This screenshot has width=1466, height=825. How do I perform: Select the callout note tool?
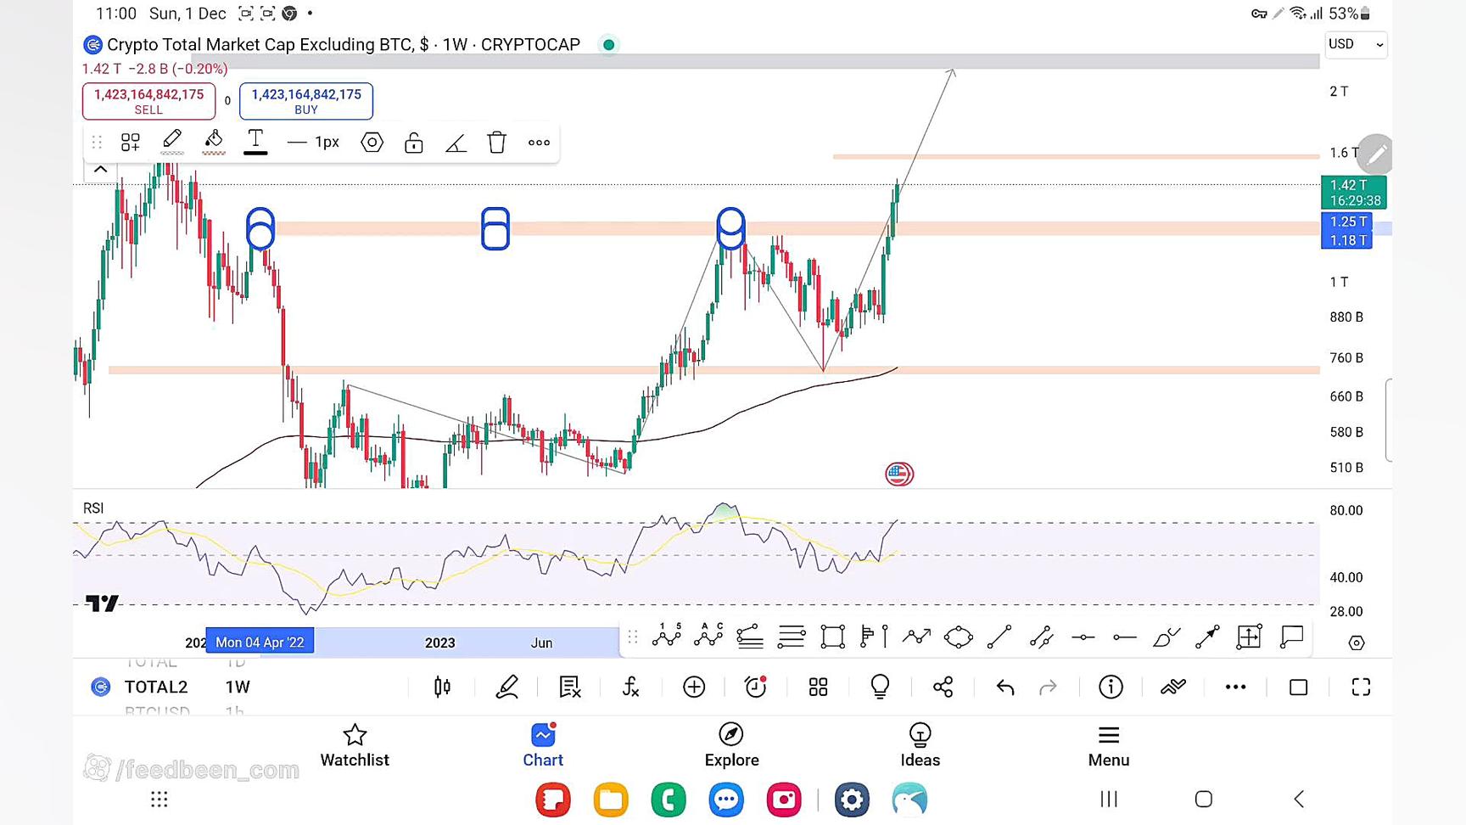(1291, 637)
